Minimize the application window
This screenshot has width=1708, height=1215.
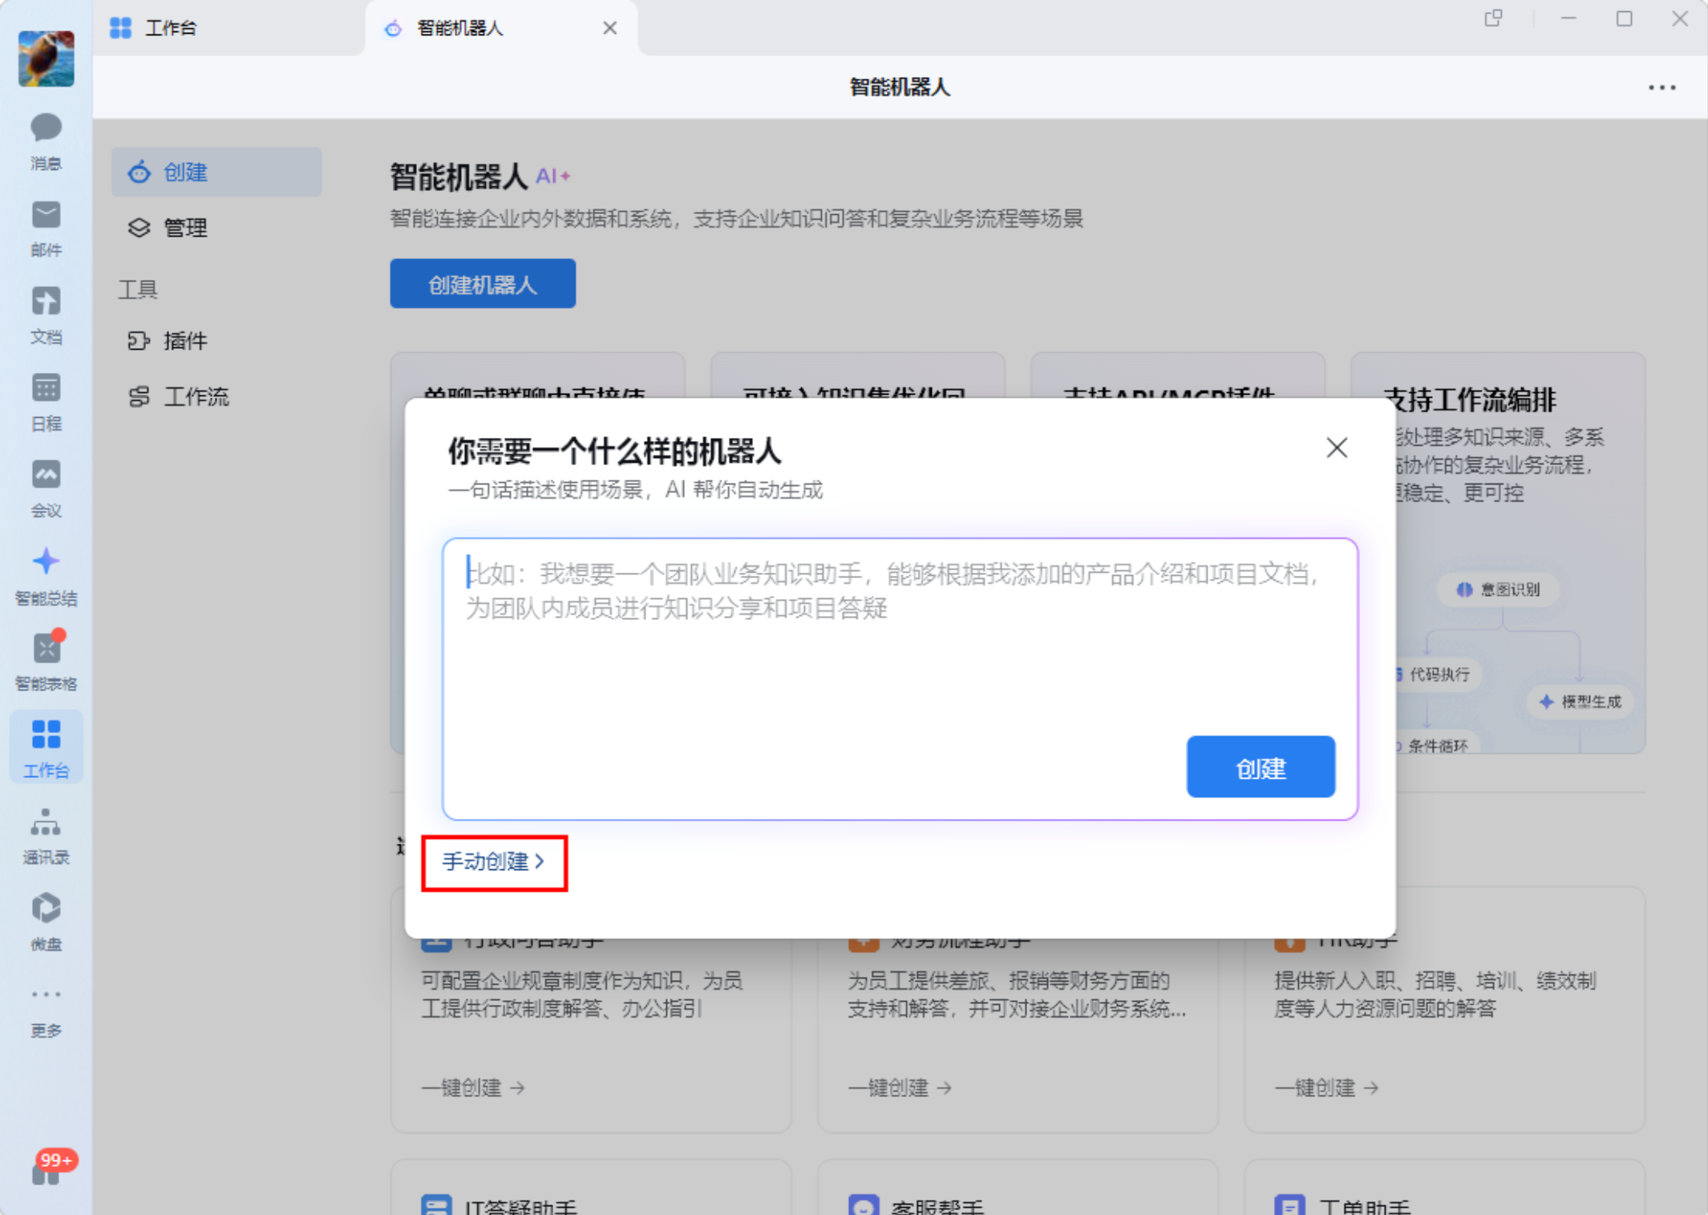click(1568, 18)
